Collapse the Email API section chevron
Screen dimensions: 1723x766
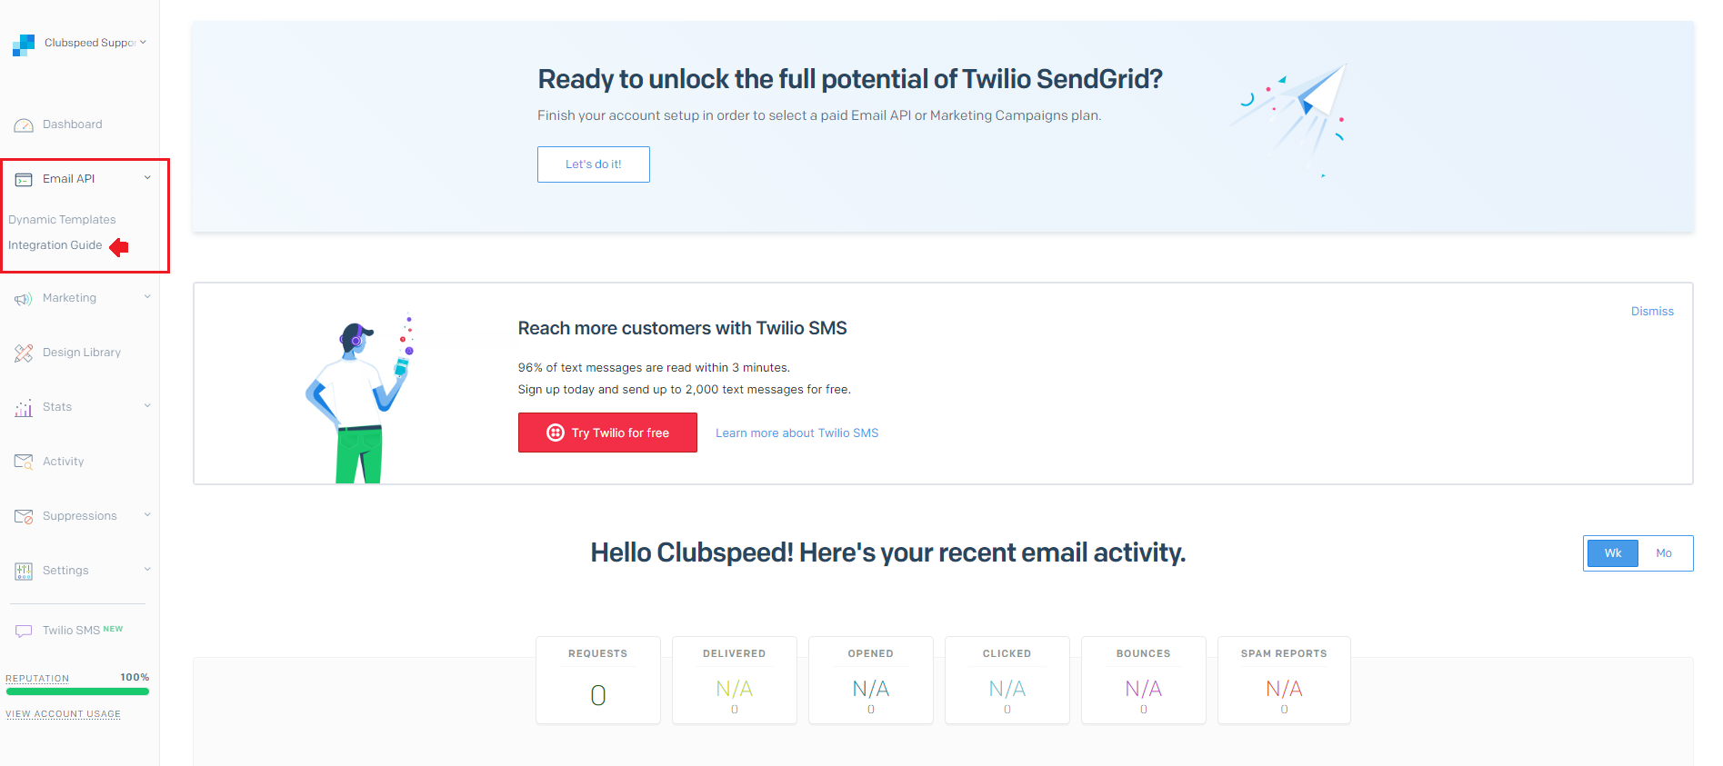[x=147, y=178]
